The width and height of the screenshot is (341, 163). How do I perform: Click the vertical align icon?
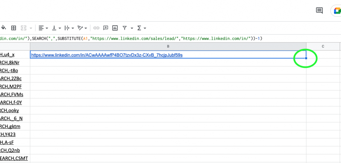[55, 28]
